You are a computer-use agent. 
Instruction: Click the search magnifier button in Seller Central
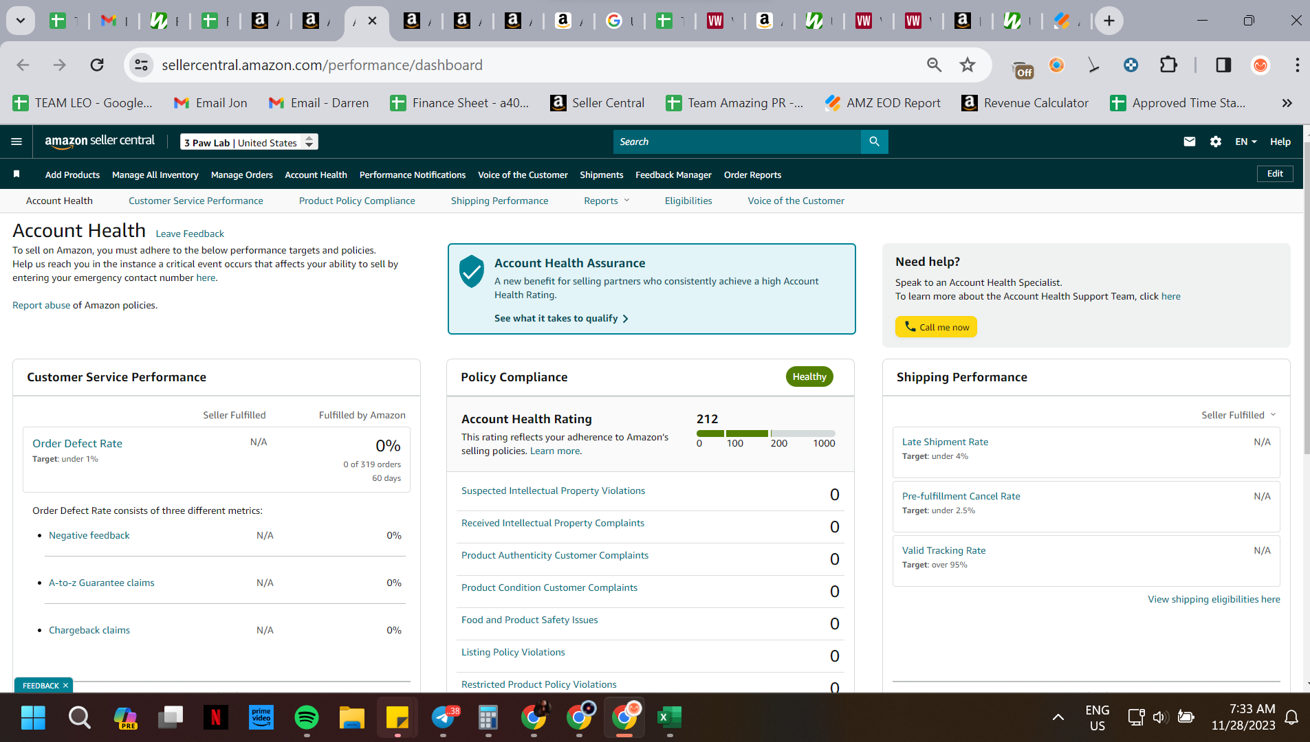click(x=874, y=142)
